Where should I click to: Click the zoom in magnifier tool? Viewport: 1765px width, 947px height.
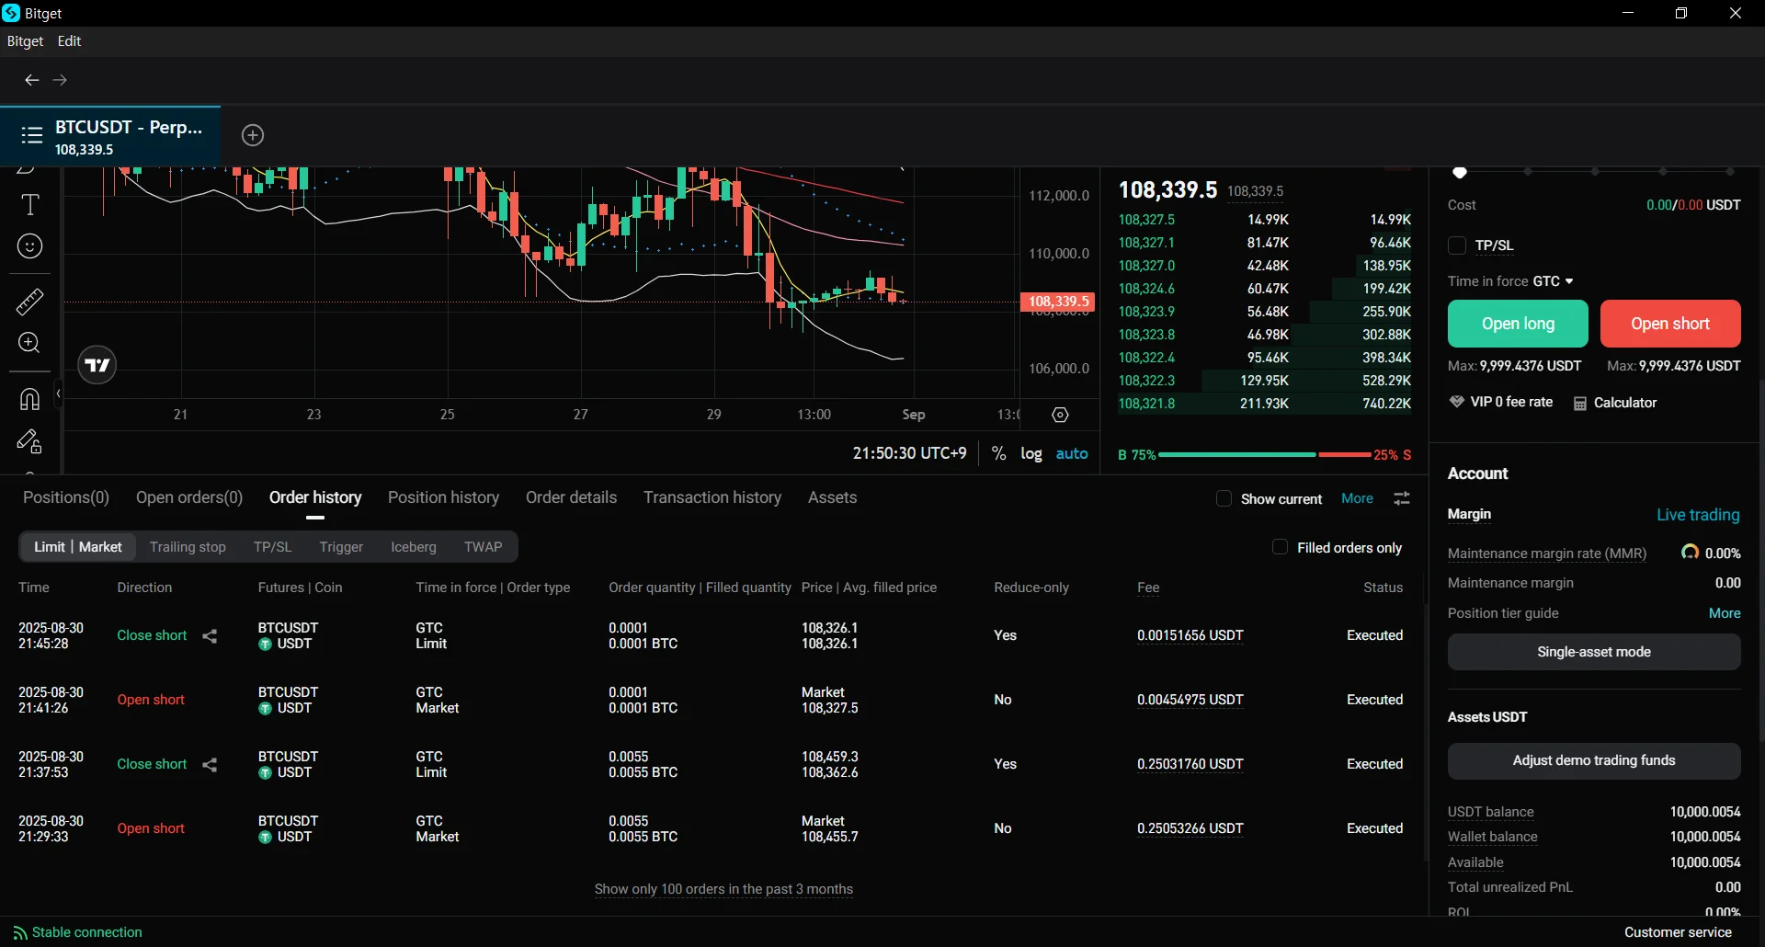[29, 343]
